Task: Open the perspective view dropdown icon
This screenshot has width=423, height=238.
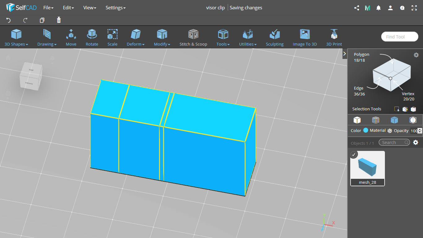Action: tap(52, 58)
